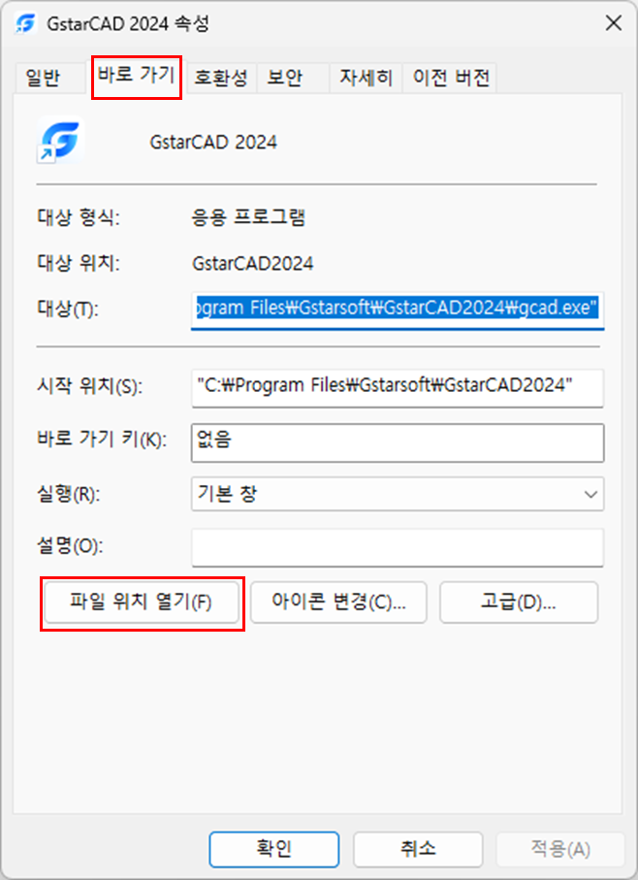638x880 pixels.
Task: Expand the 실행(R) dropdown showing 기본 창
Action: pos(398,494)
